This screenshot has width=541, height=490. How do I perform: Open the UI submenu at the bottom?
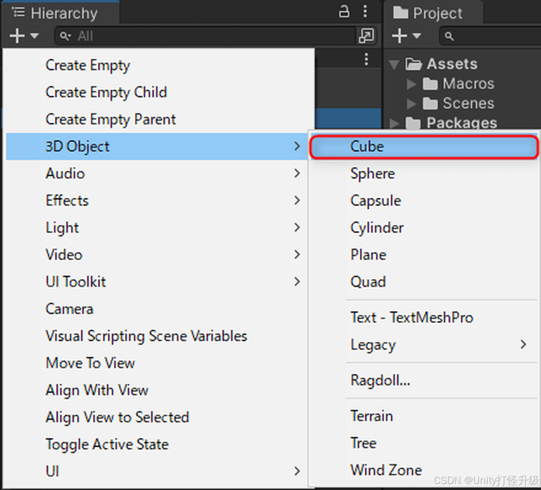(x=157, y=472)
